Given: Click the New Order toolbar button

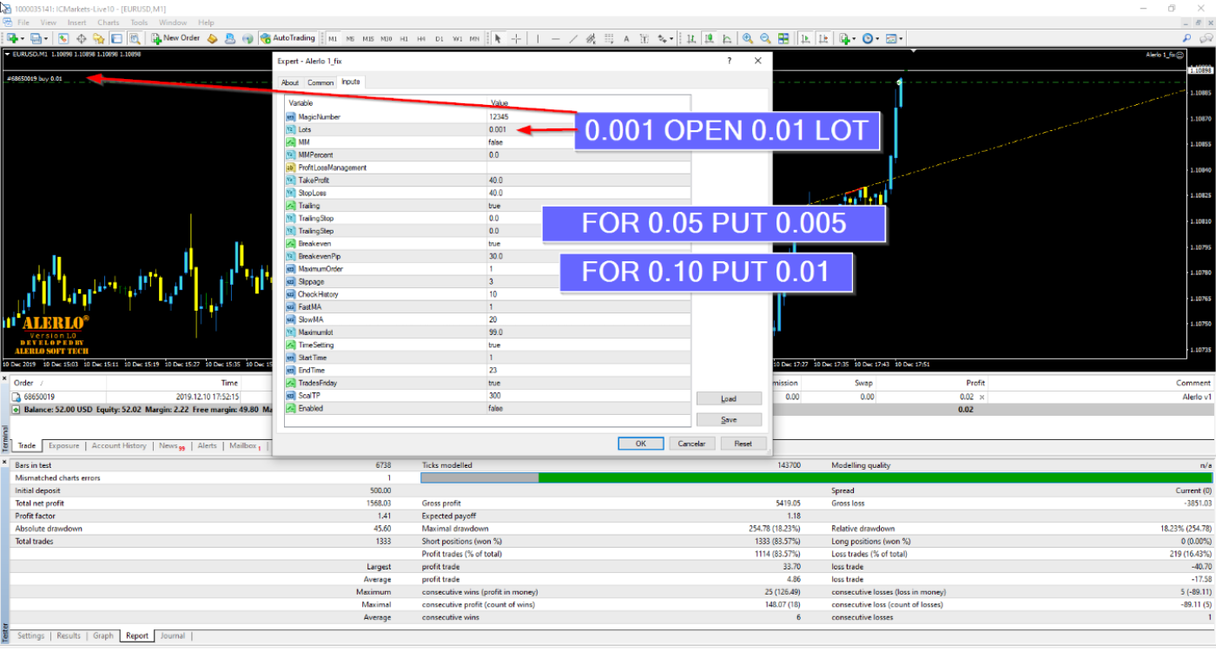Looking at the screenshot, I should (x=175, y=38).
